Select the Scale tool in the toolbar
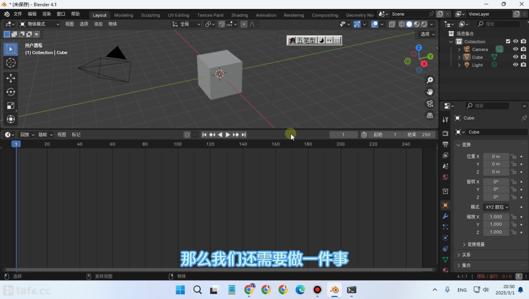This screenshot has height=299, width=529. [x=11, y=106]
